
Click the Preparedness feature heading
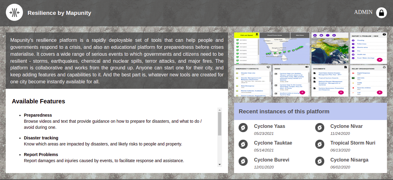[x=38, y=115]
